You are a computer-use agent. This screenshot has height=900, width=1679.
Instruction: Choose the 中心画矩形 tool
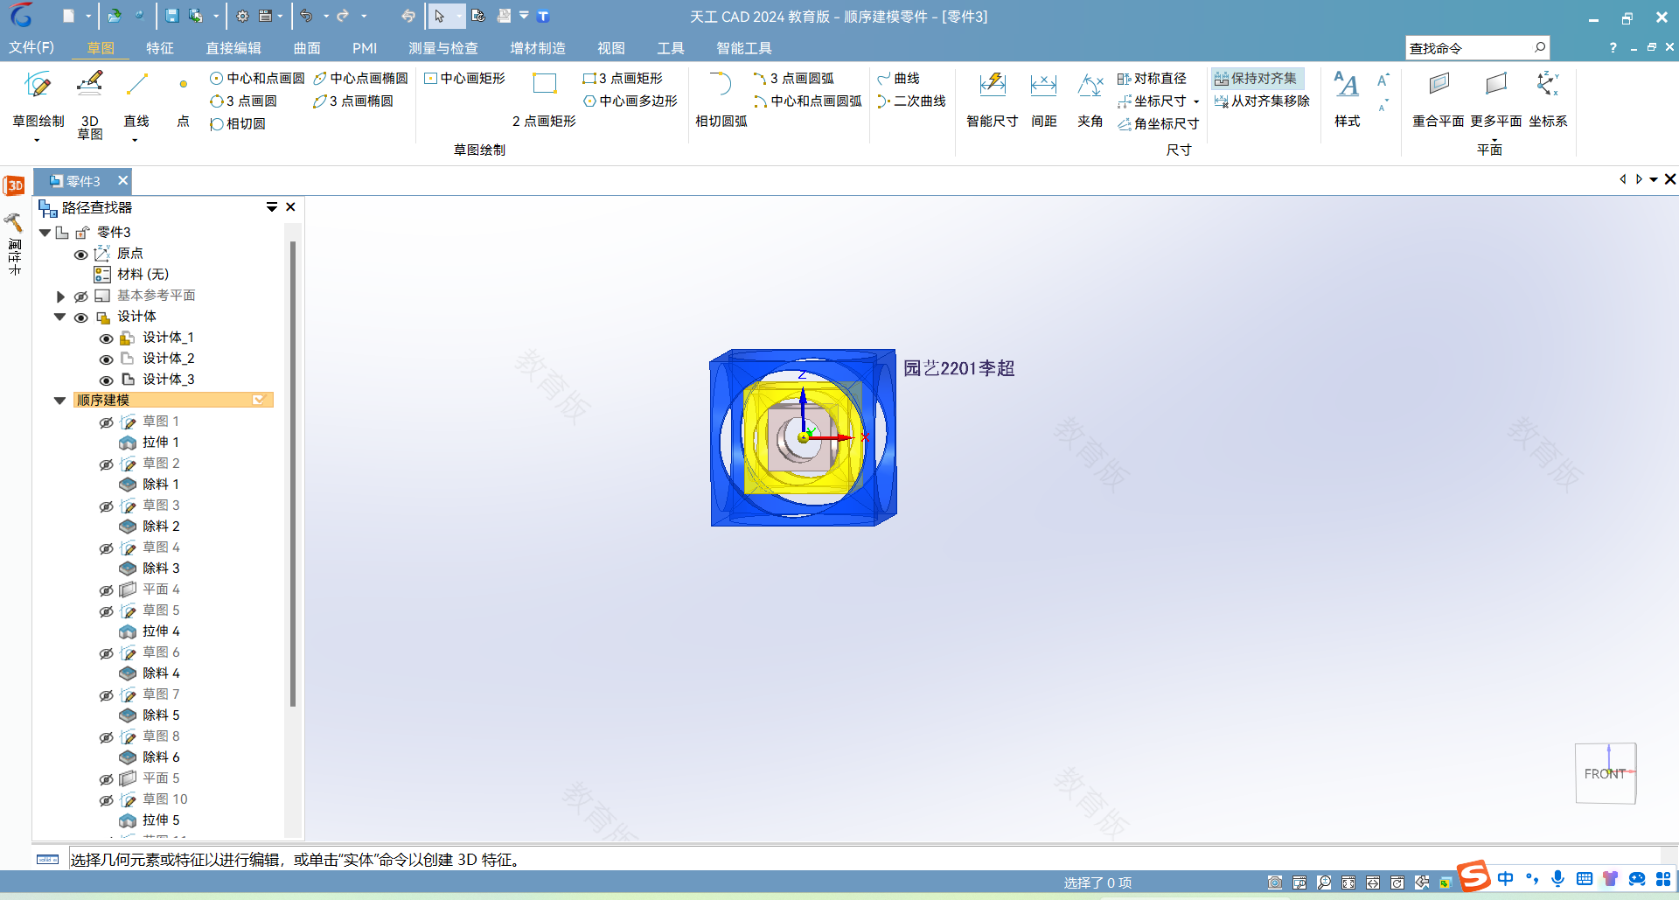tap(464, 79)
